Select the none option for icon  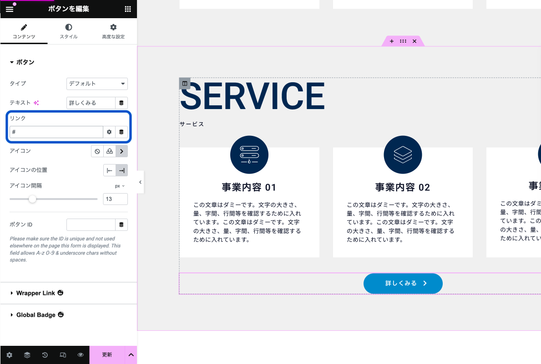click(x=97, y=151)
